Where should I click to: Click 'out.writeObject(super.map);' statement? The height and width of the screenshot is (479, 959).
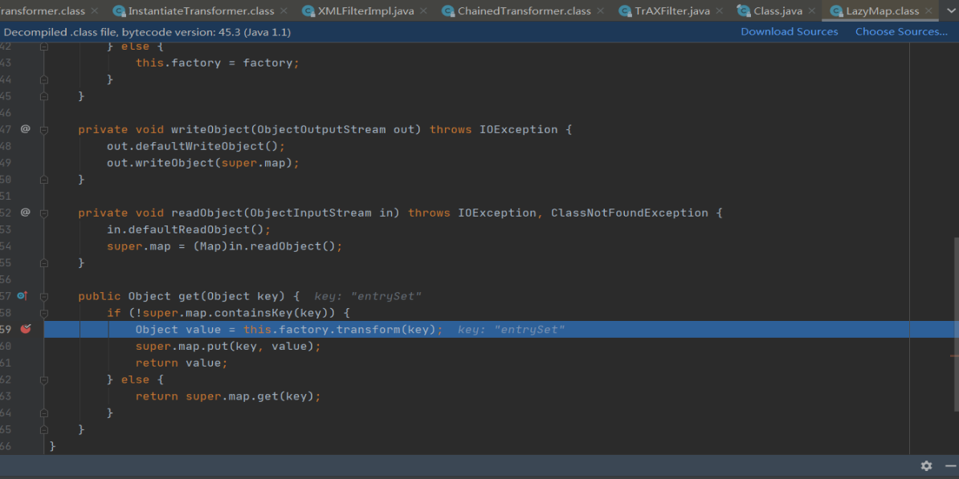(x=203, y=163)
